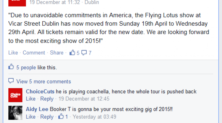Open the Aidy Lee name link

[37, 109]
